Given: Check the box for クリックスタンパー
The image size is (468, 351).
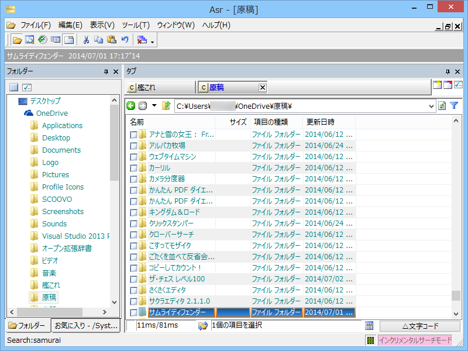Looking at the screenshot, I should (134, 223).
